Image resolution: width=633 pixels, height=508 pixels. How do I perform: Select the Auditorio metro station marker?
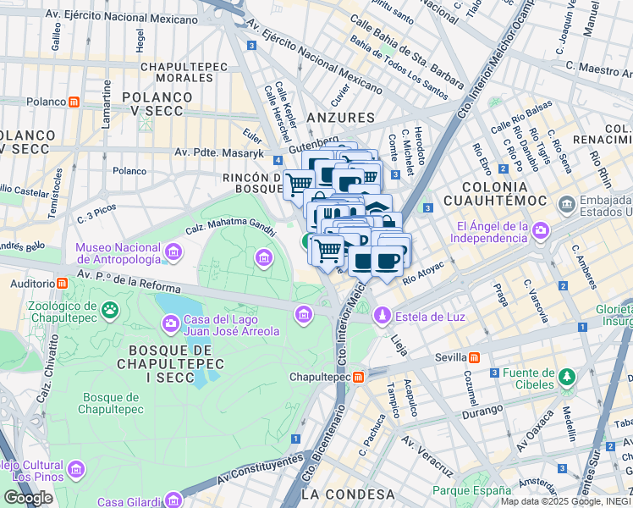pos(63,283)
